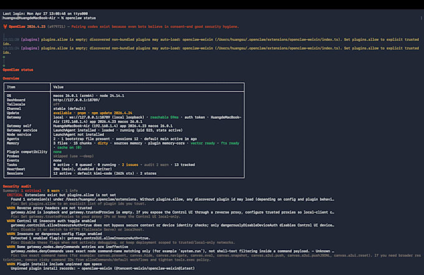Click the red 'OpenClaw 2026.4.23' version text
Screen dimensions: 424x275
pos(27,27)
